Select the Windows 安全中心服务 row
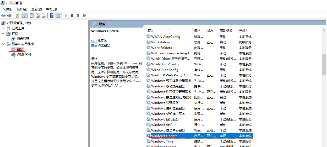This screenshot has height=147, width=327. pyautogui.click(x=199, y=130)
